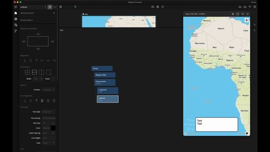Select the Popup panel node
The image size is (270, 152).
pyautogui.click(x=105, y=82)
